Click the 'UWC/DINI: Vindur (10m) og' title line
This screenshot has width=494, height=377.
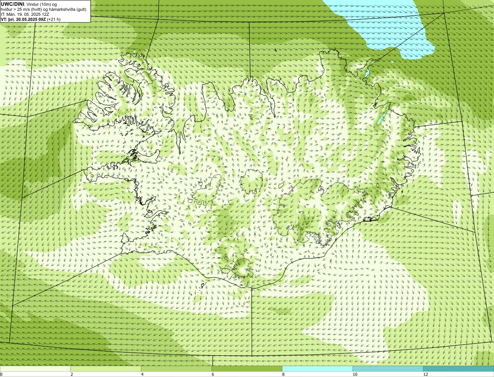pyautogui.click(x=29, y=4)
